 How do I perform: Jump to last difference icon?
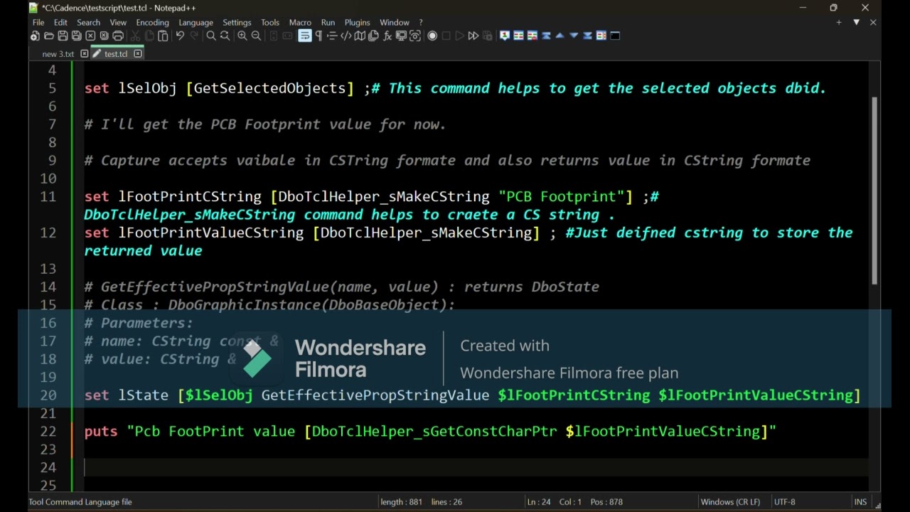coord(587,36)
